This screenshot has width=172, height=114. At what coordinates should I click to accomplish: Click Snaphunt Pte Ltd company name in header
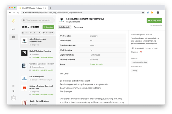tap(73, 22)
